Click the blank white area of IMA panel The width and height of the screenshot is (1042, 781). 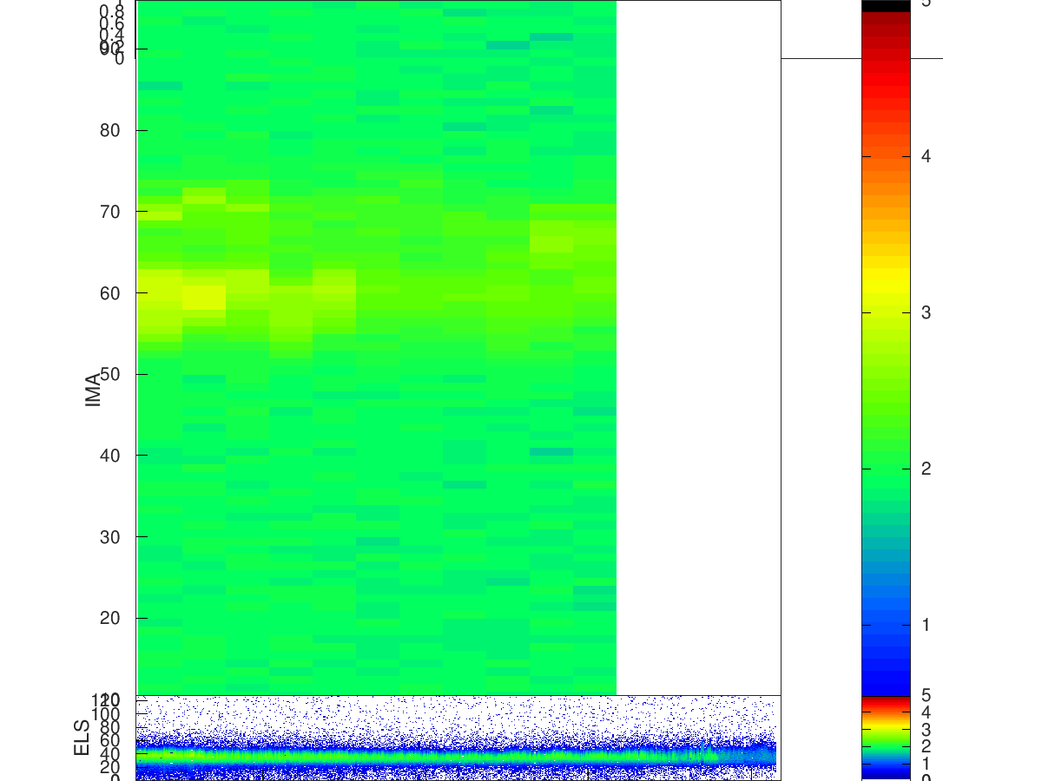coord(698,347)
